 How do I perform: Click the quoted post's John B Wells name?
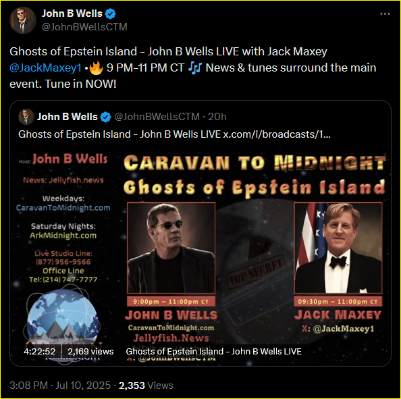pos(68,117)
